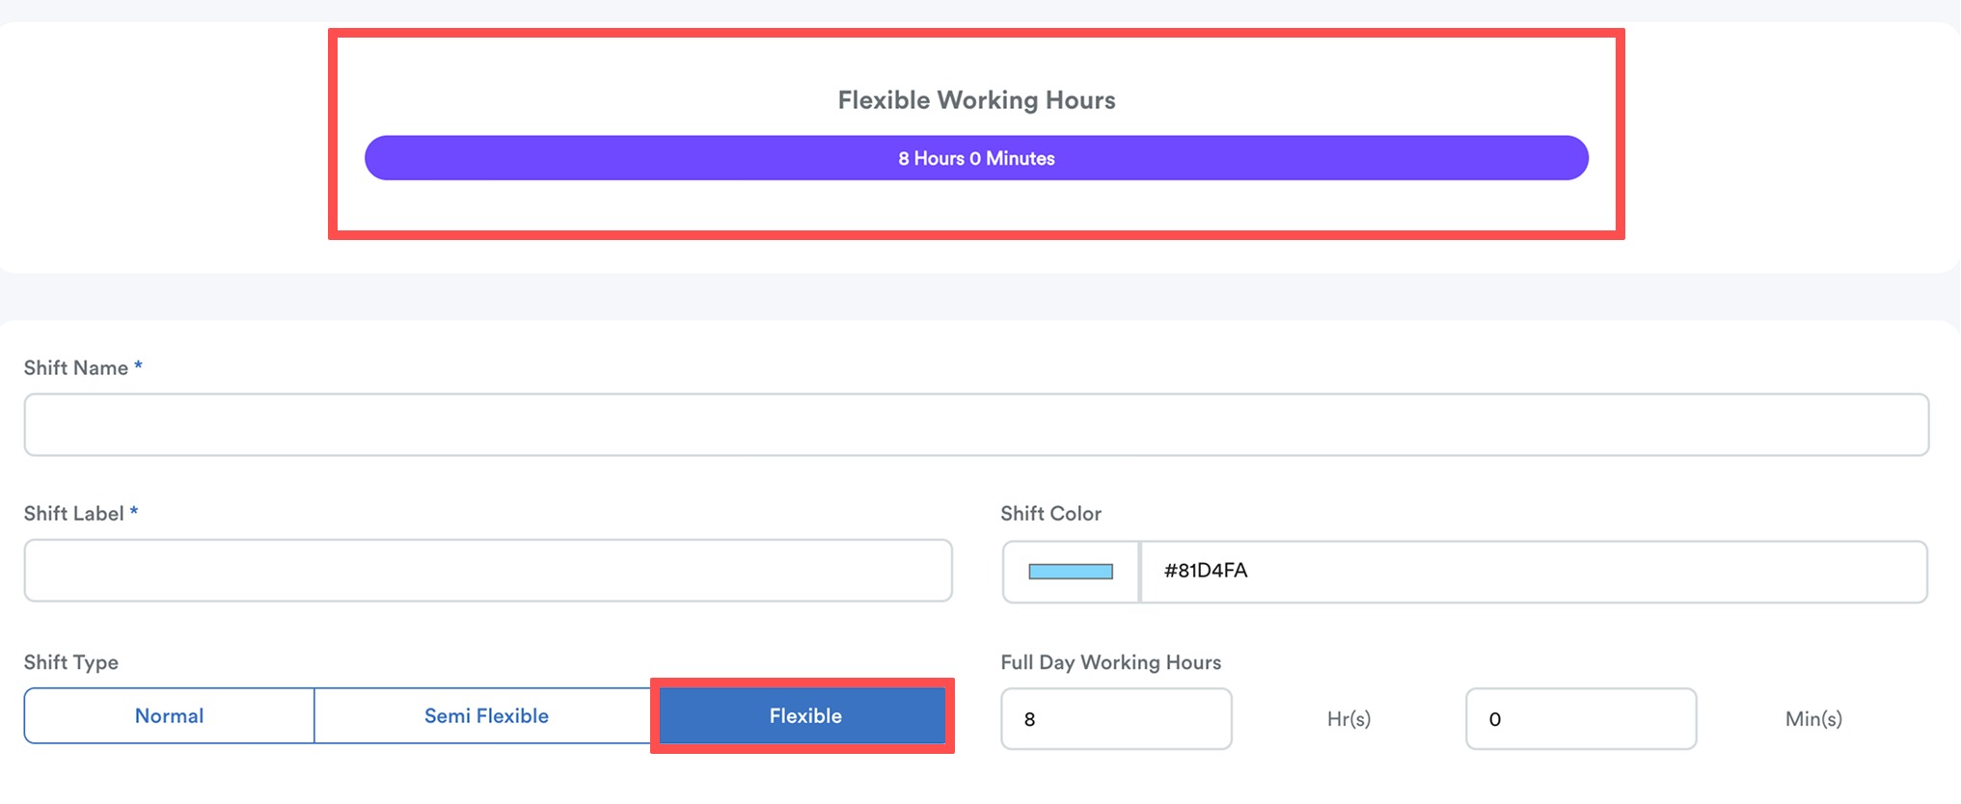
Task: Select the Normal shift type
Action: pos(170,716)
